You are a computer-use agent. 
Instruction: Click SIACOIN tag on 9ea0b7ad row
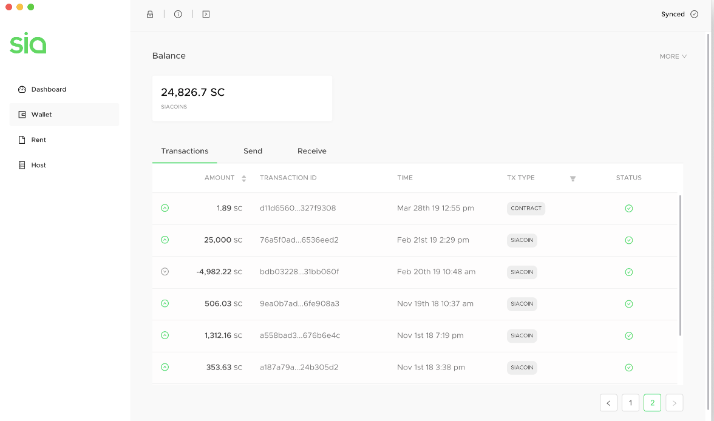click(522, 304)
